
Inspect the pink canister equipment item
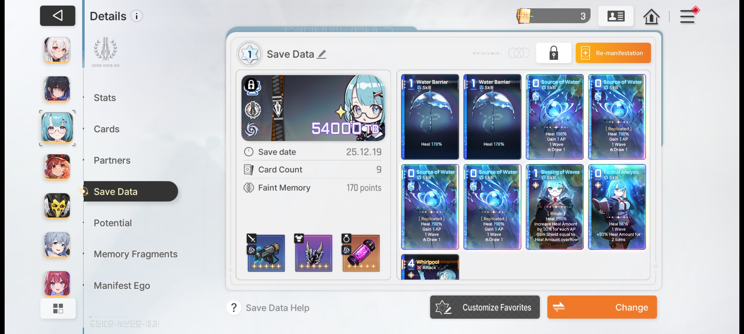[x=361, y=253]
